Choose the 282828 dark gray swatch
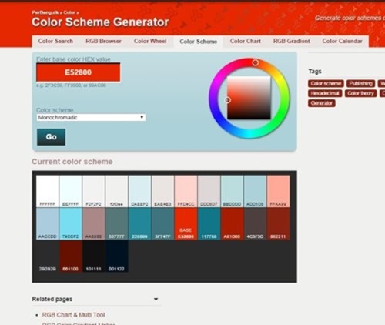The image size is (385, 325). 48,256
